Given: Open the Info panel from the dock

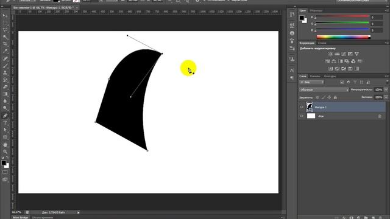Looking at the screenshot, I should [x=292, y=33].
